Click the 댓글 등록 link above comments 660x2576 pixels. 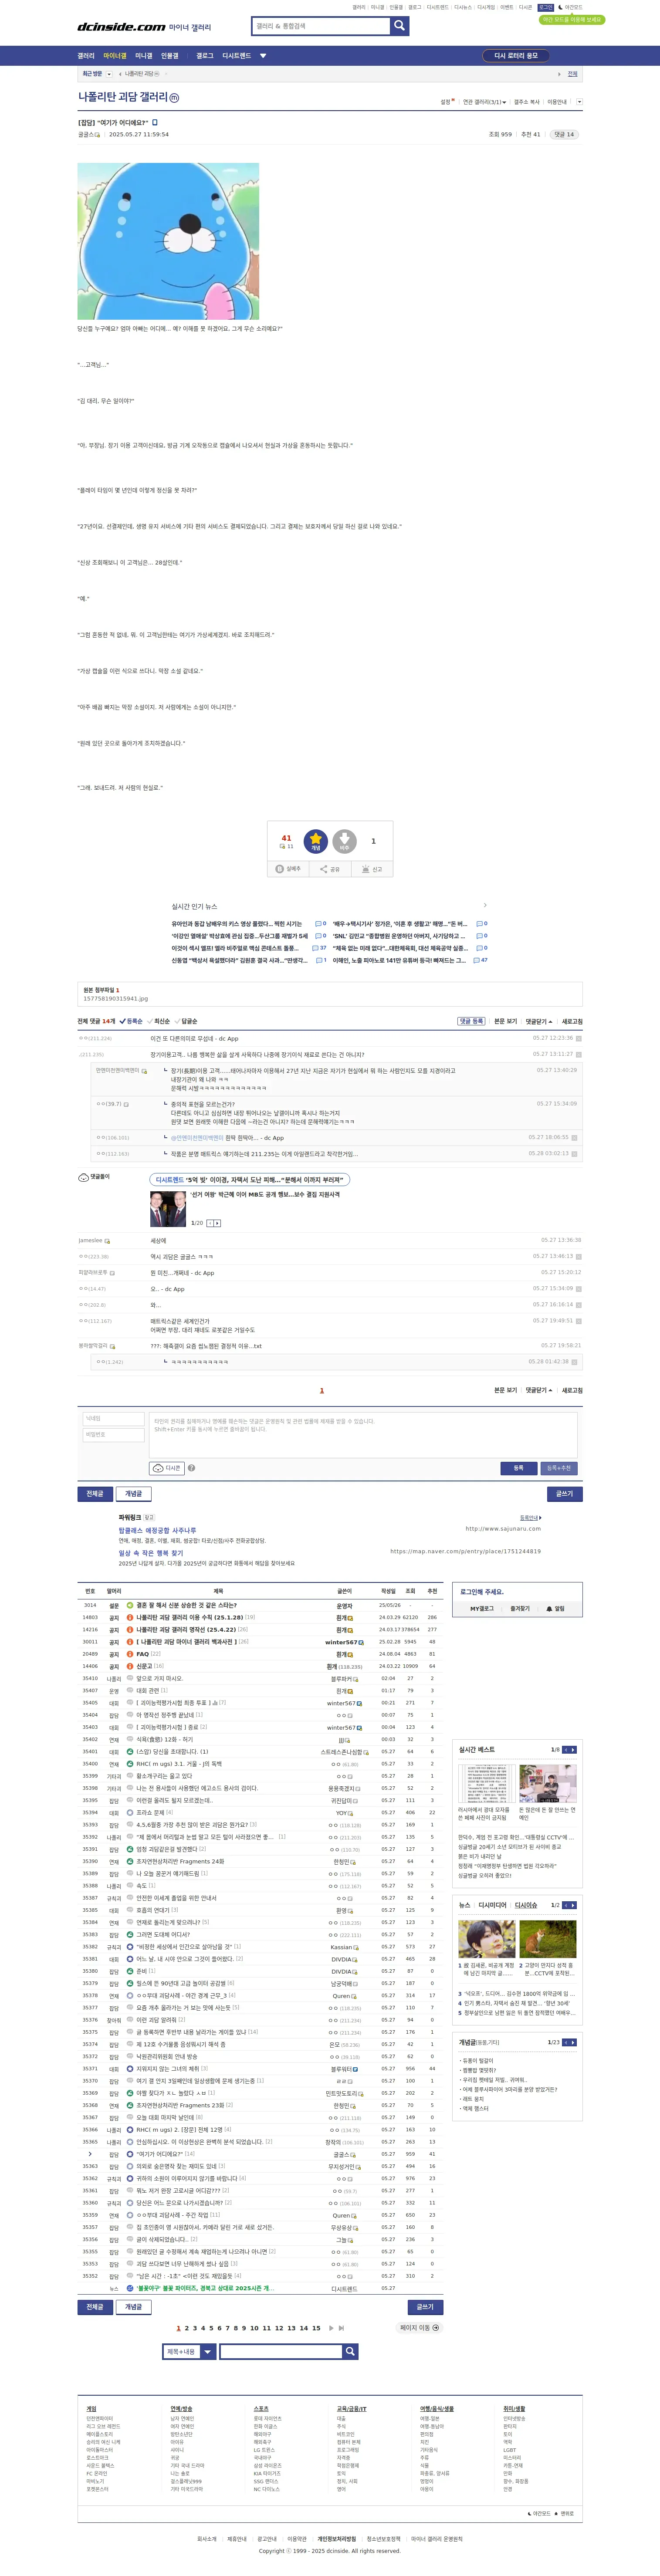coord(471,1021)
